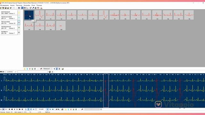The width and height of the screenshot is (205, 115).
Task: Select the second class thumbnail with tall QRS
Action: pyautogui.click(x=40, y=15)
